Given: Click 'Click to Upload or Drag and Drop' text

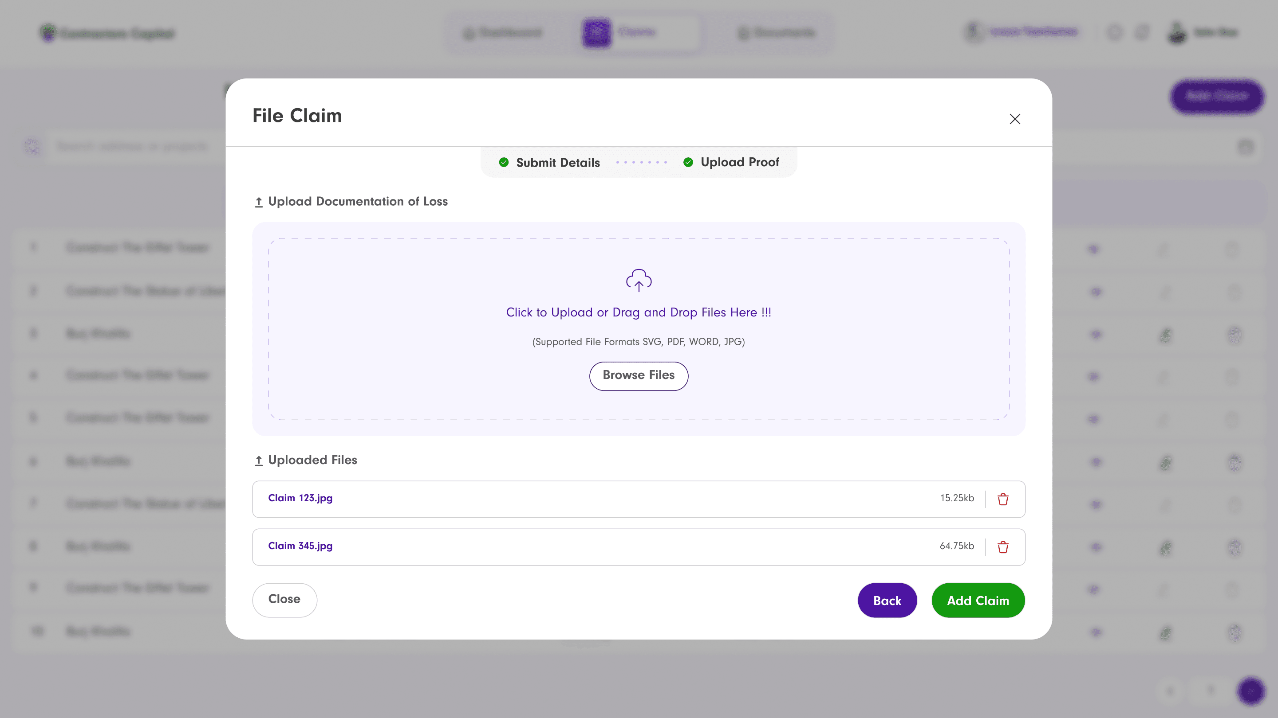Looking at the screenshot, I should click(x=639, y=312).
